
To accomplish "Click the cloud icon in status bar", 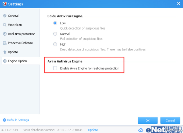I will coord(141,130).
